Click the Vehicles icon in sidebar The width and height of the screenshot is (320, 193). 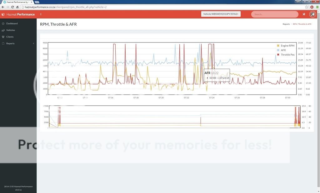[x=3, y=30]
